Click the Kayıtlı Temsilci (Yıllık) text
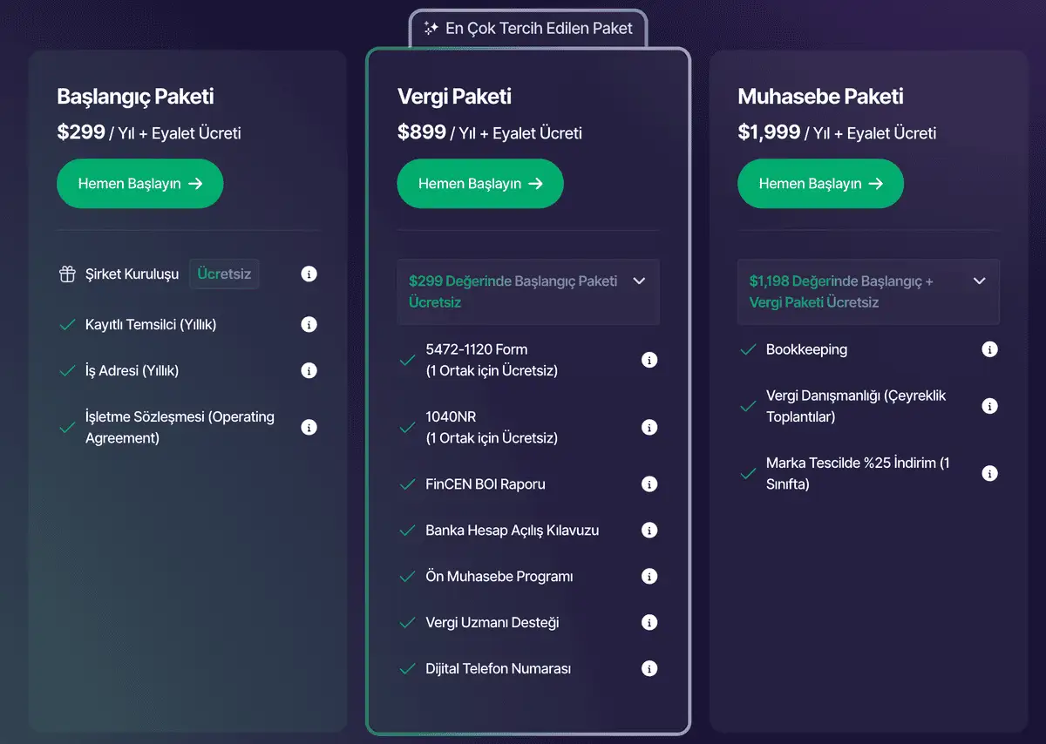The height and width of the screenshot is (744, 1046). click(x=151, y=324)
